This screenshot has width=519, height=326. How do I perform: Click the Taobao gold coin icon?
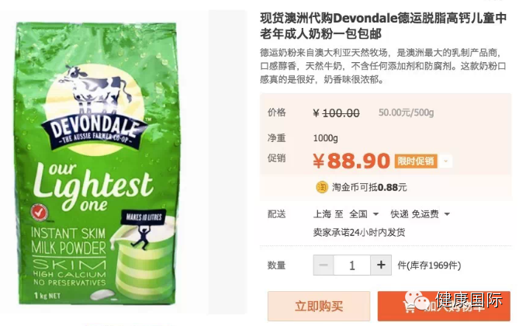[321, 188]
